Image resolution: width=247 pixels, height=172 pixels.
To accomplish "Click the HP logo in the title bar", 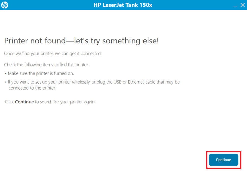I will coord(4,5).
